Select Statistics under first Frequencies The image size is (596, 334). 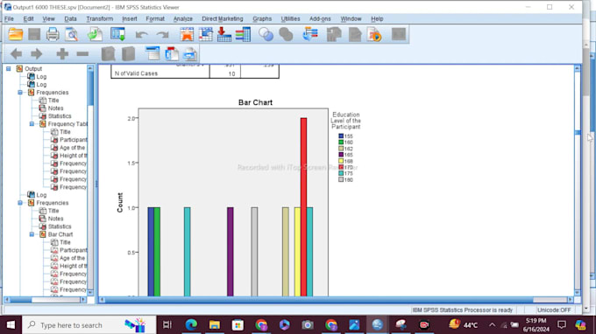(x=60, y=116)
